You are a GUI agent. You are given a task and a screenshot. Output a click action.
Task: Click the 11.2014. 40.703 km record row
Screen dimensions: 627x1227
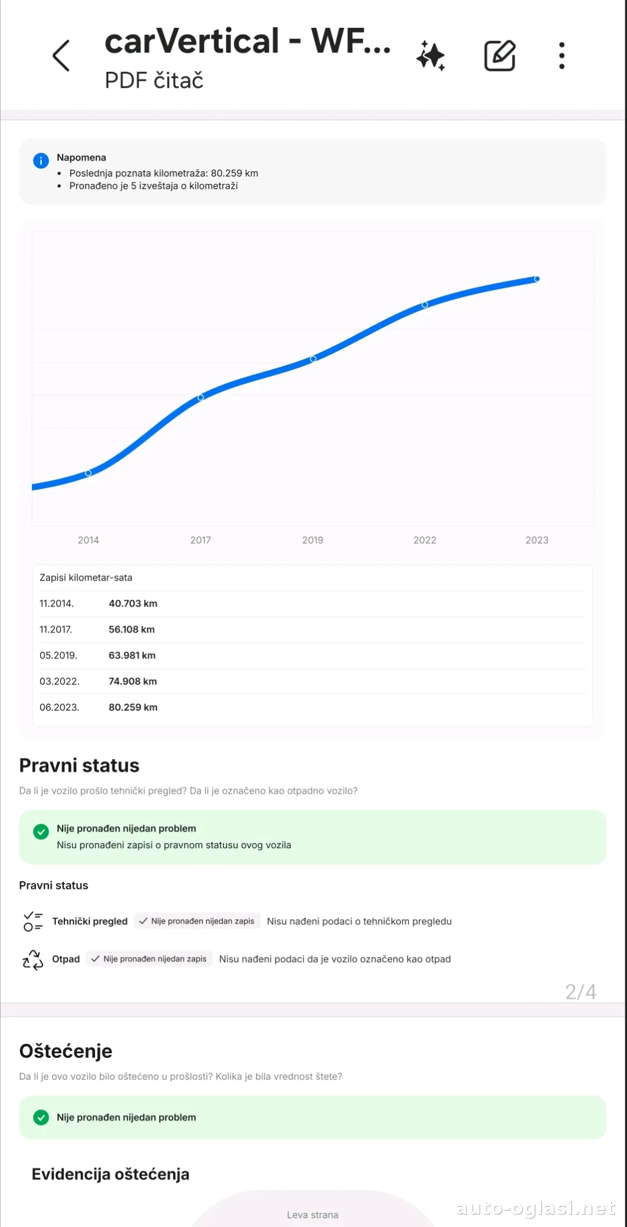coord(312,604)
